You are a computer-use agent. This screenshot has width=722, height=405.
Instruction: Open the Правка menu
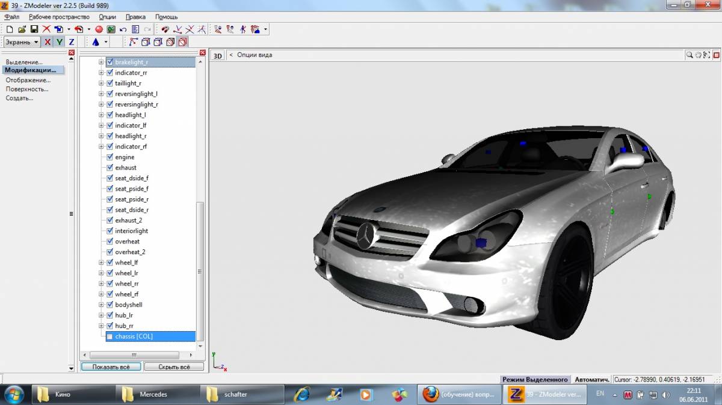[136, 17]
